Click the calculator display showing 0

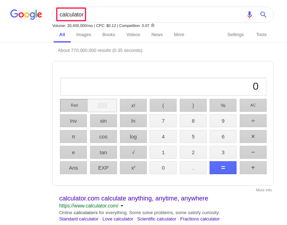coord(163,87)
